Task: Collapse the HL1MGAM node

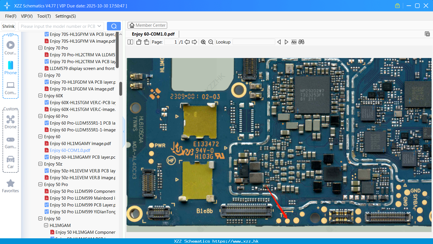Action: coord(46,226)
